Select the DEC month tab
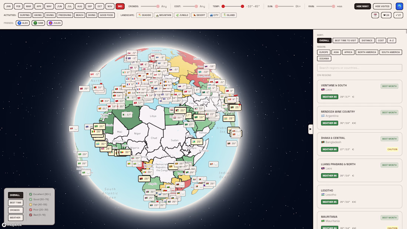407x229 pixels. pyautogui.click(x=120, y=6)
